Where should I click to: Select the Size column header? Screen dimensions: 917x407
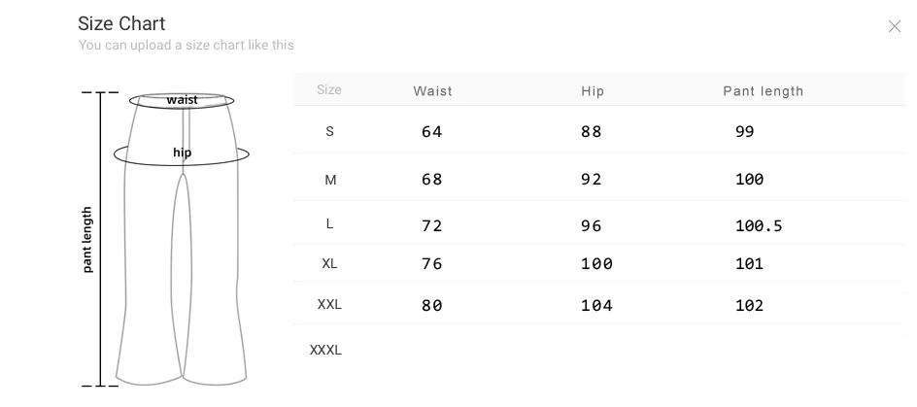pyautogui.click(x=329, y=90)
